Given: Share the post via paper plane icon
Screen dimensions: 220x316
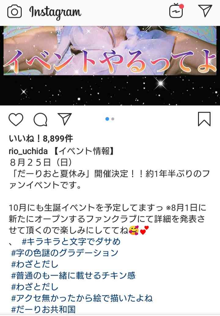Looking at the screenshot, I should (64, 119).
